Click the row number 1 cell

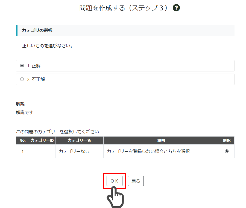coord(22,151)
